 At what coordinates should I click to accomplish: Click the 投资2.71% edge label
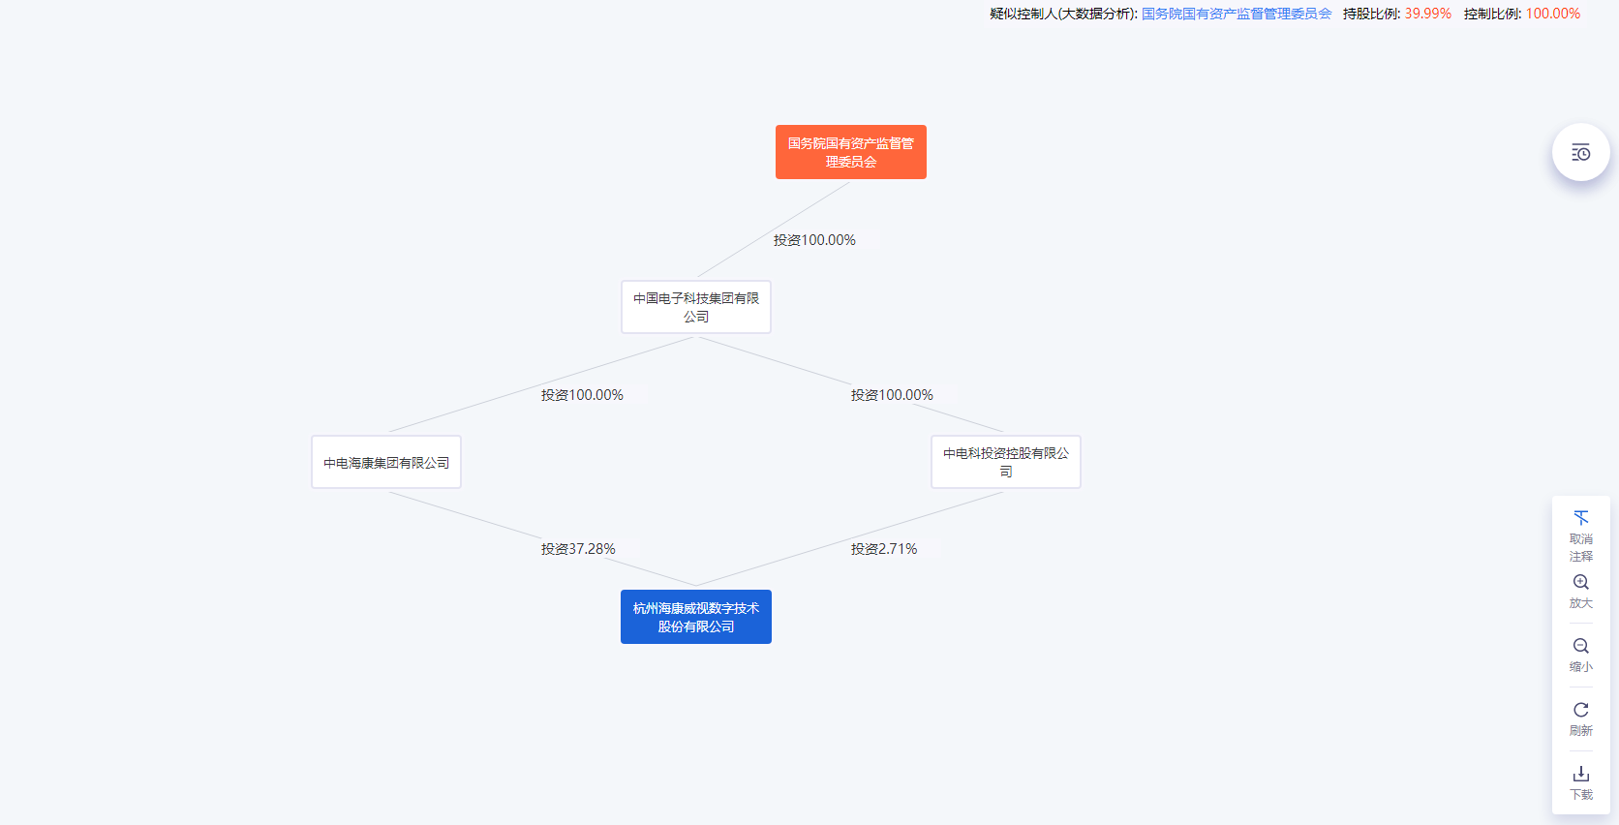tap(884, 549)
